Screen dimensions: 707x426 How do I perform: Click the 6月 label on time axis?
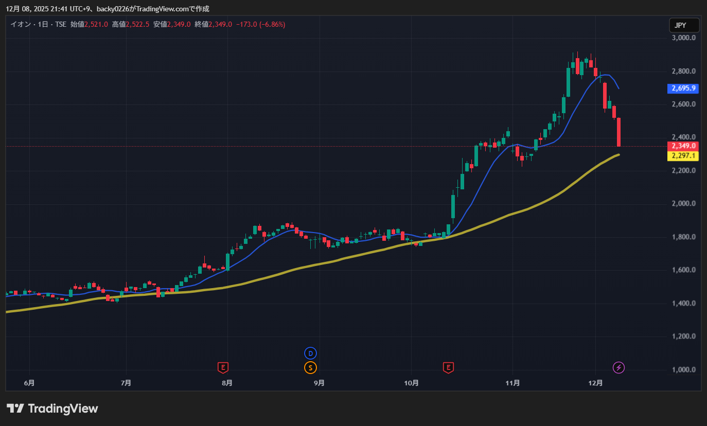[29, 383]
